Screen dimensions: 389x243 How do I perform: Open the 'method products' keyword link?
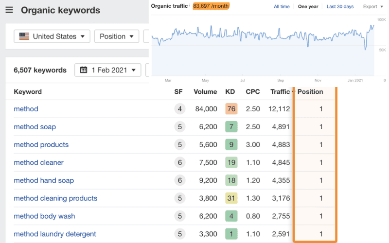click(x=41, y=144)
